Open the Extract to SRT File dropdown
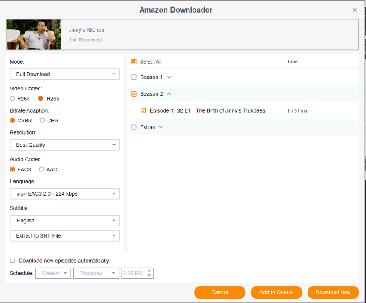 64,236
